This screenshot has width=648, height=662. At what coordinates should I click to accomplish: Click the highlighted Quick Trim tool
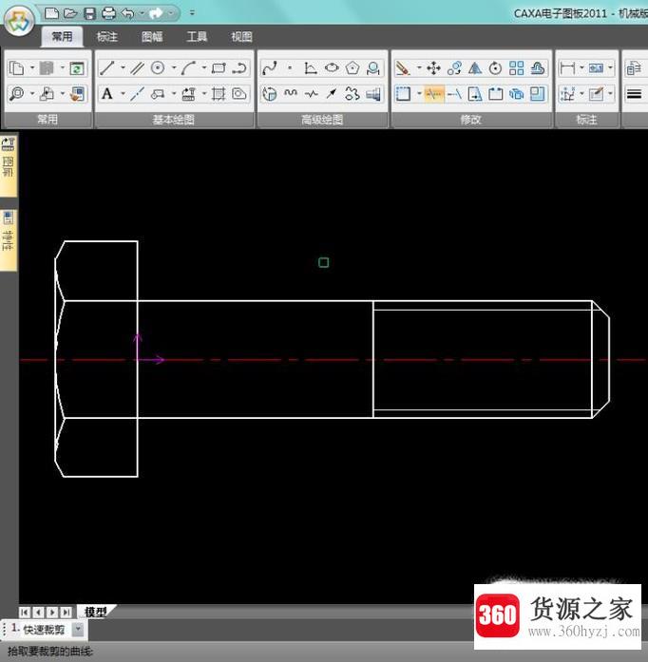pyautogui.click(x=433, y=94)
